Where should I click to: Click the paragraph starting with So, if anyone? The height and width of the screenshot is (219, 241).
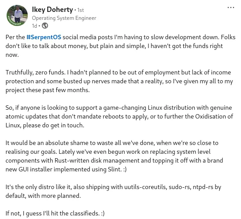click(x=119, y=116)
